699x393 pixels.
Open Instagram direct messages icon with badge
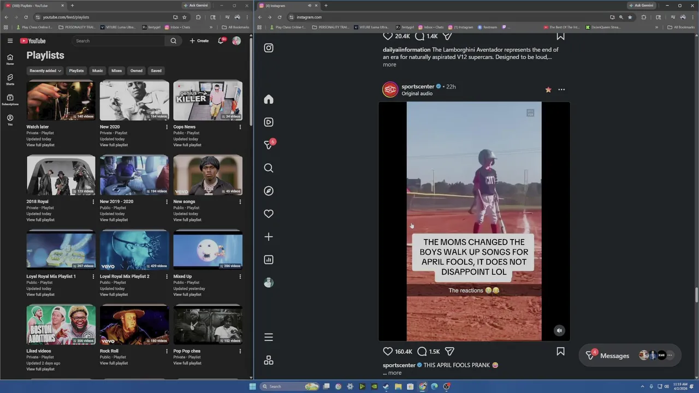click(269, 145)
